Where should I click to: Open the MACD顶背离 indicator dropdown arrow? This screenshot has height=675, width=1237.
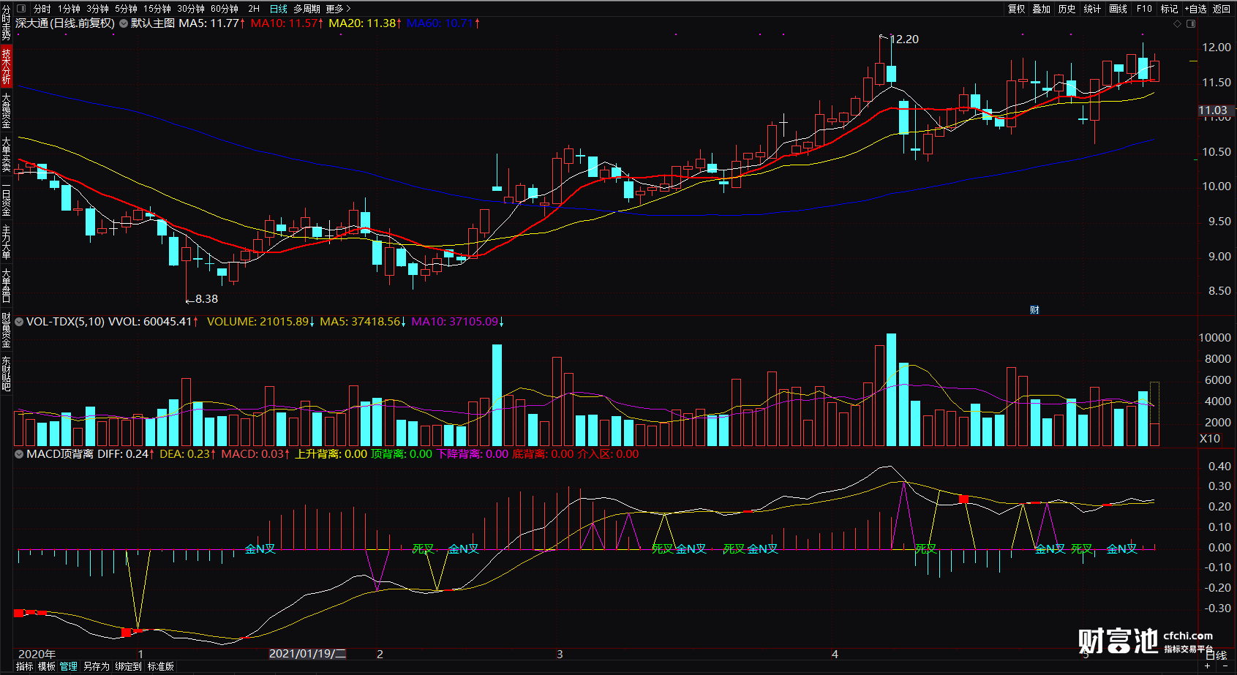tap(19, 453)
